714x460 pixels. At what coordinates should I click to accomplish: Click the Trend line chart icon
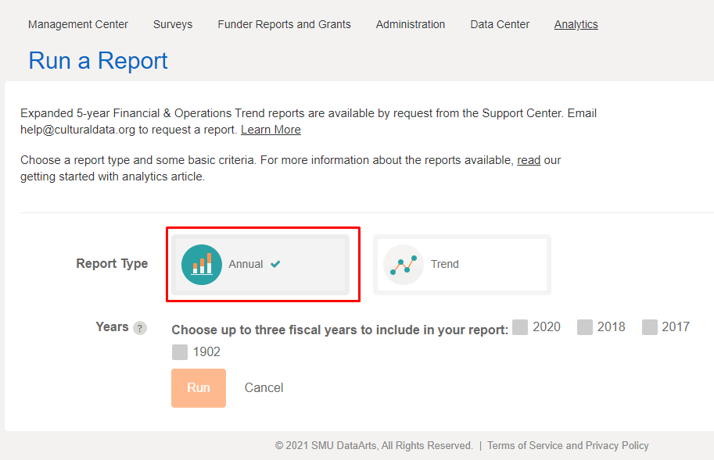pos(404,265)
